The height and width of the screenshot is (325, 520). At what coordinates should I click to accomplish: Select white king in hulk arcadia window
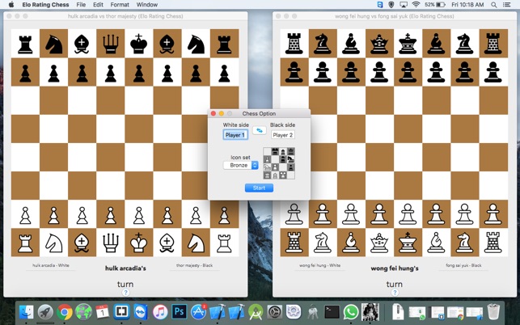coord(139,243)
